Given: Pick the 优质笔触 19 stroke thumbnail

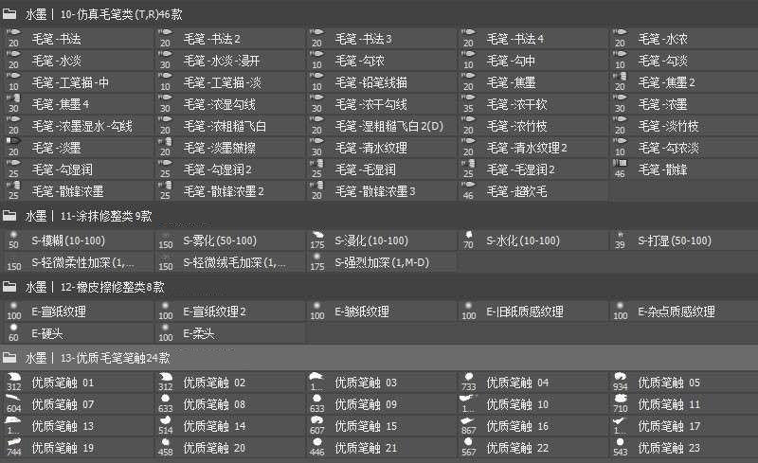Looking at the screenshot, I should 13,448.
